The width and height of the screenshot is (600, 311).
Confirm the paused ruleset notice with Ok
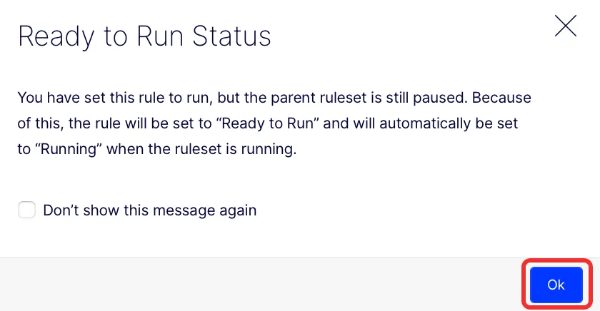(556, 285)
